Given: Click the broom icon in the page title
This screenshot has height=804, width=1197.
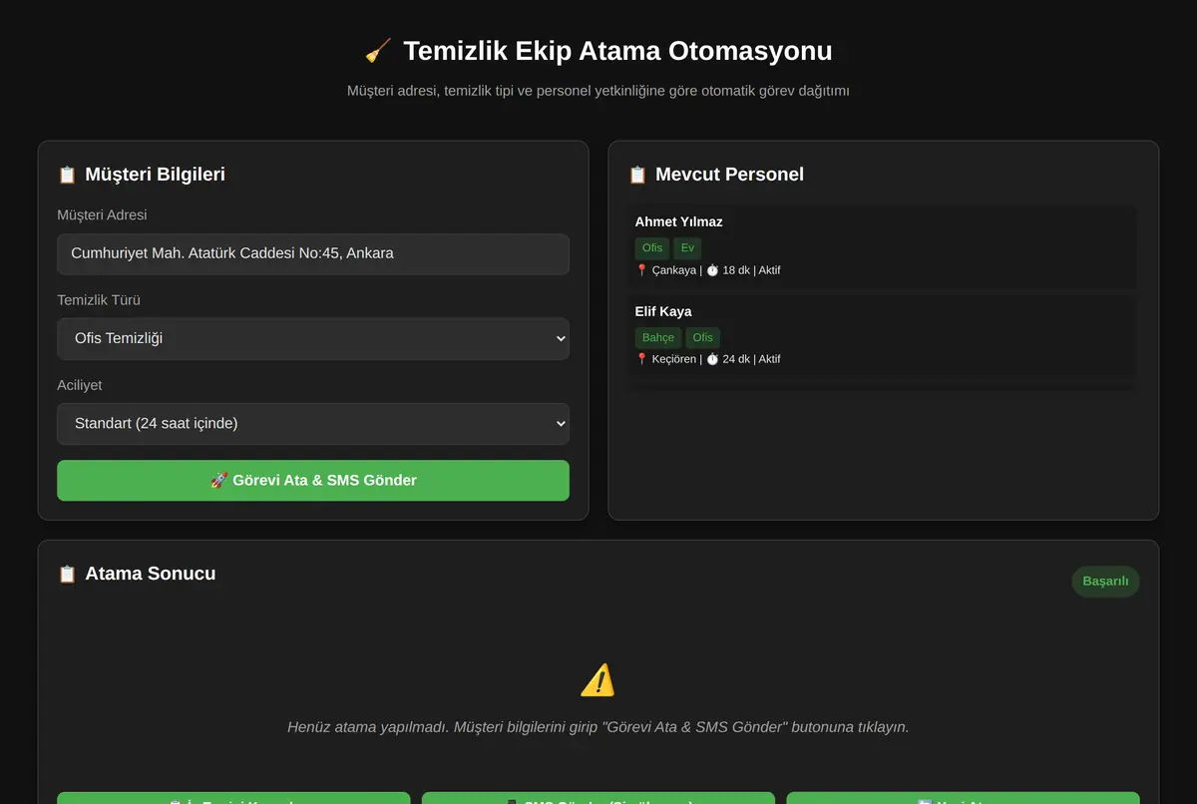Looking at the screenshot, I should [378, 51].
